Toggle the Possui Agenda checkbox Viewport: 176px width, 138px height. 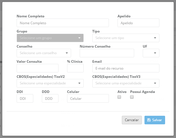[132, 97]
